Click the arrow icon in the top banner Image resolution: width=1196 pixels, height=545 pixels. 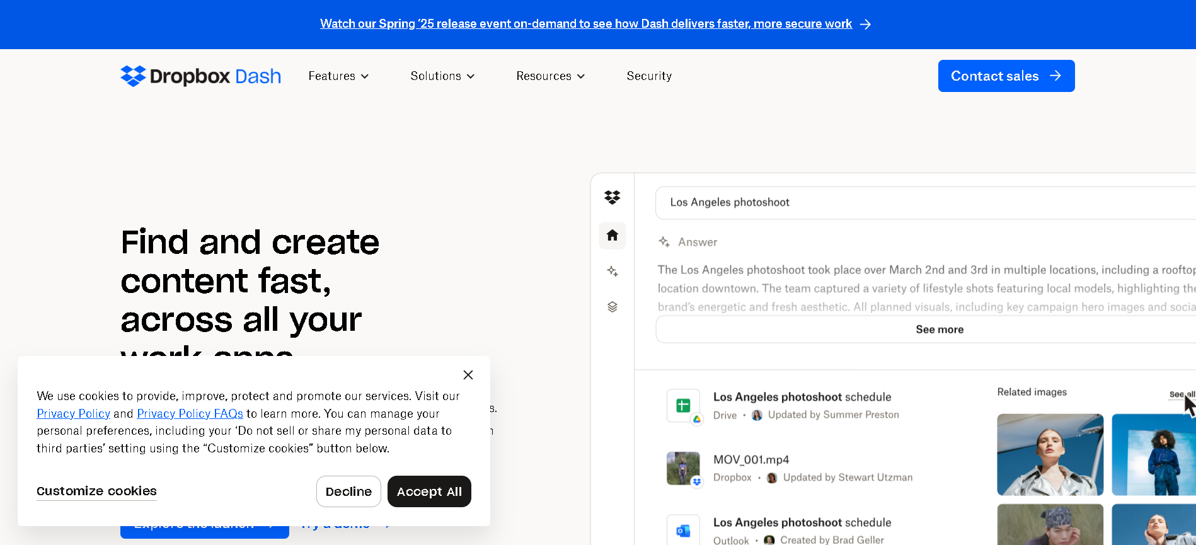[x=866, y=24]
